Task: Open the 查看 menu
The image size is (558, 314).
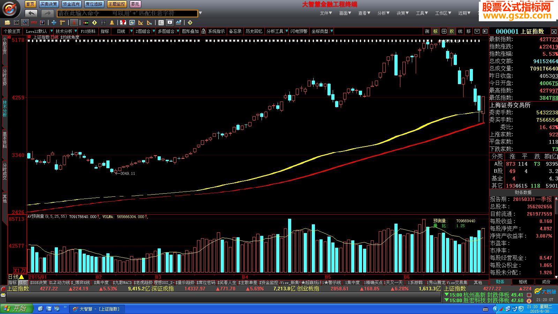Action: [x=364, y=13]
